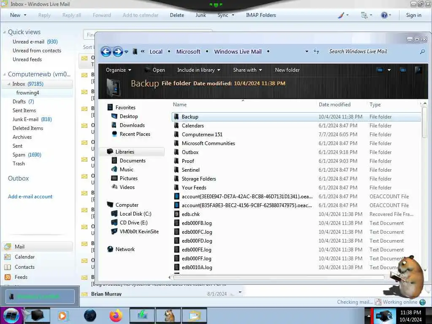The width and height of the screenshot is (432, 324).
Task: Select edb0010A.log file
Action: 197,267
